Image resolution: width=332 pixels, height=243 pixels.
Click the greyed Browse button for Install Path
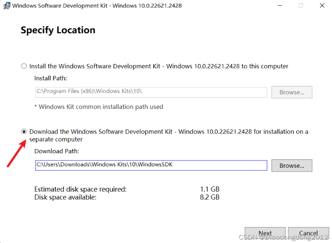[x=292, y=92]
